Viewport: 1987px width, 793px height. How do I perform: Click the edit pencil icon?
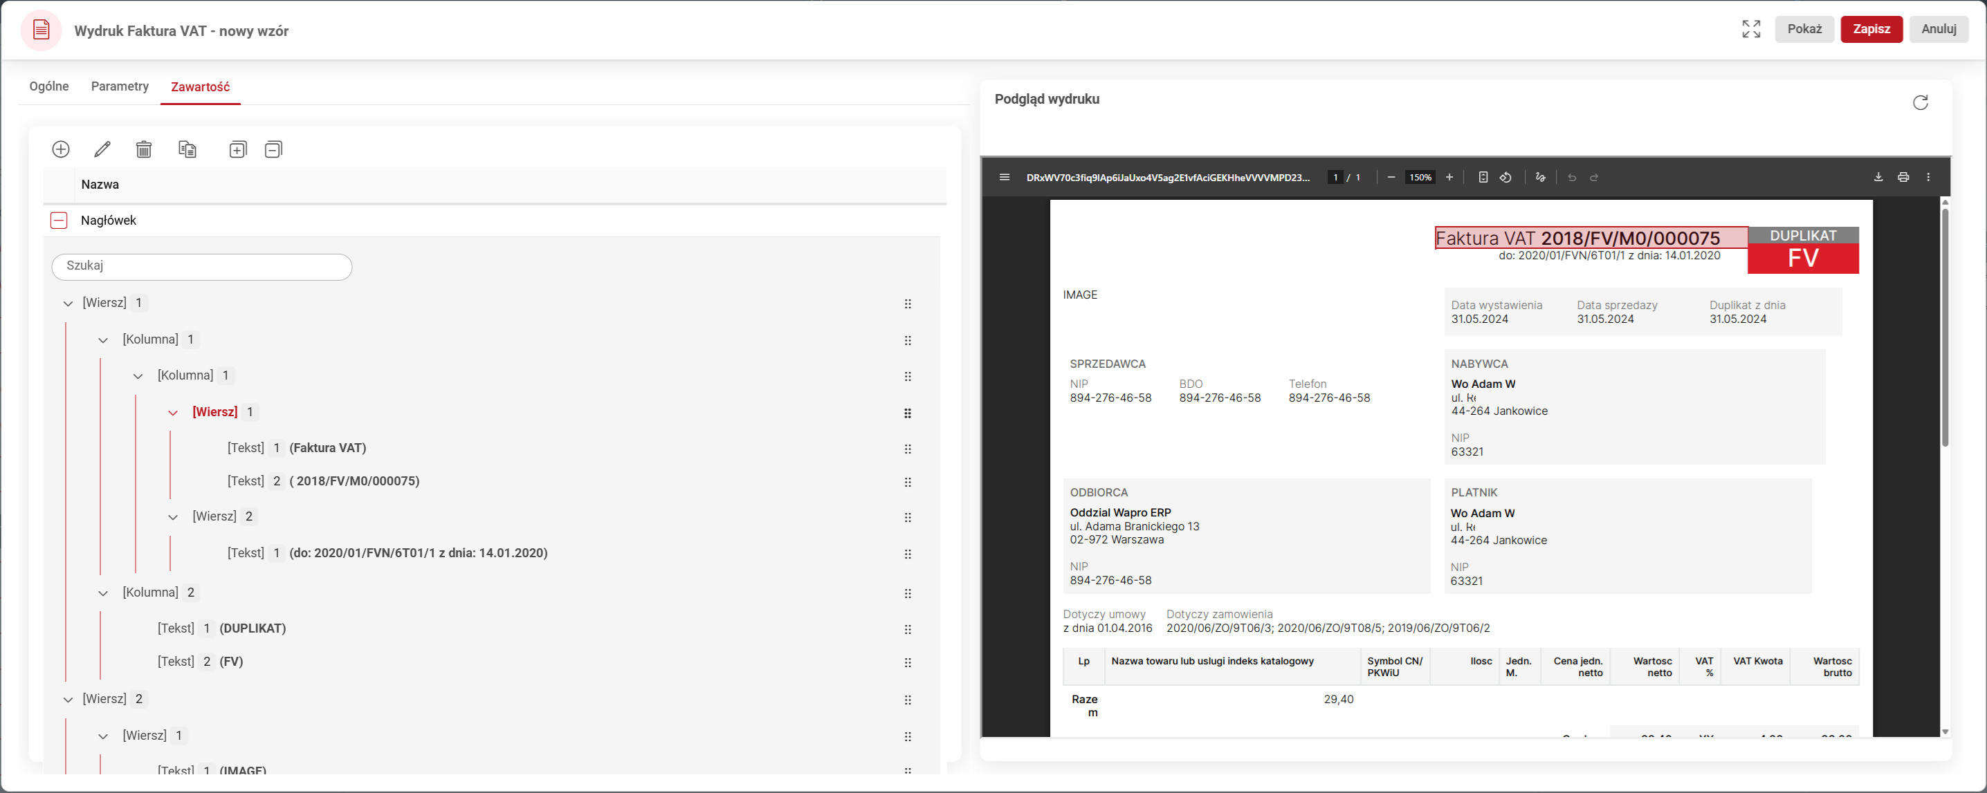point(102,149)
